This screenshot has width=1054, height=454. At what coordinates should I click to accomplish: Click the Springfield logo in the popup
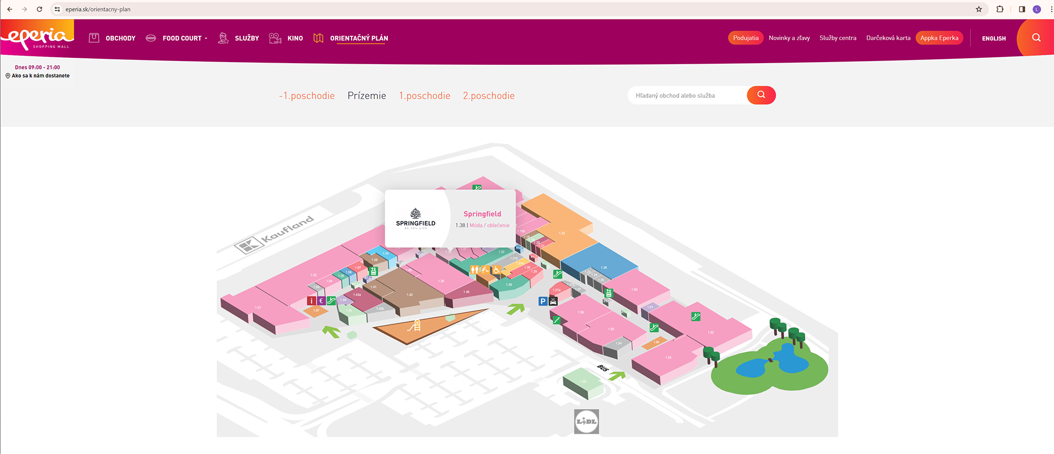[416, 219]
